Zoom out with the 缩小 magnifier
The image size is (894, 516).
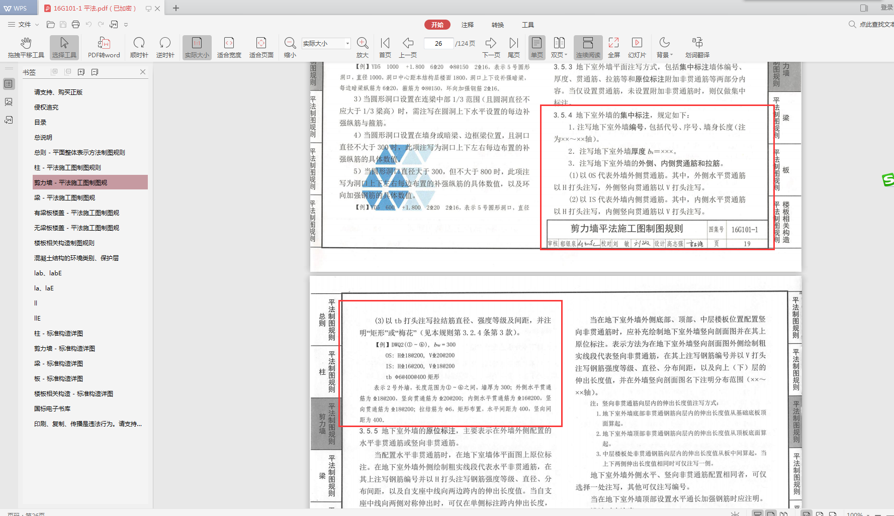coord(290,48)
